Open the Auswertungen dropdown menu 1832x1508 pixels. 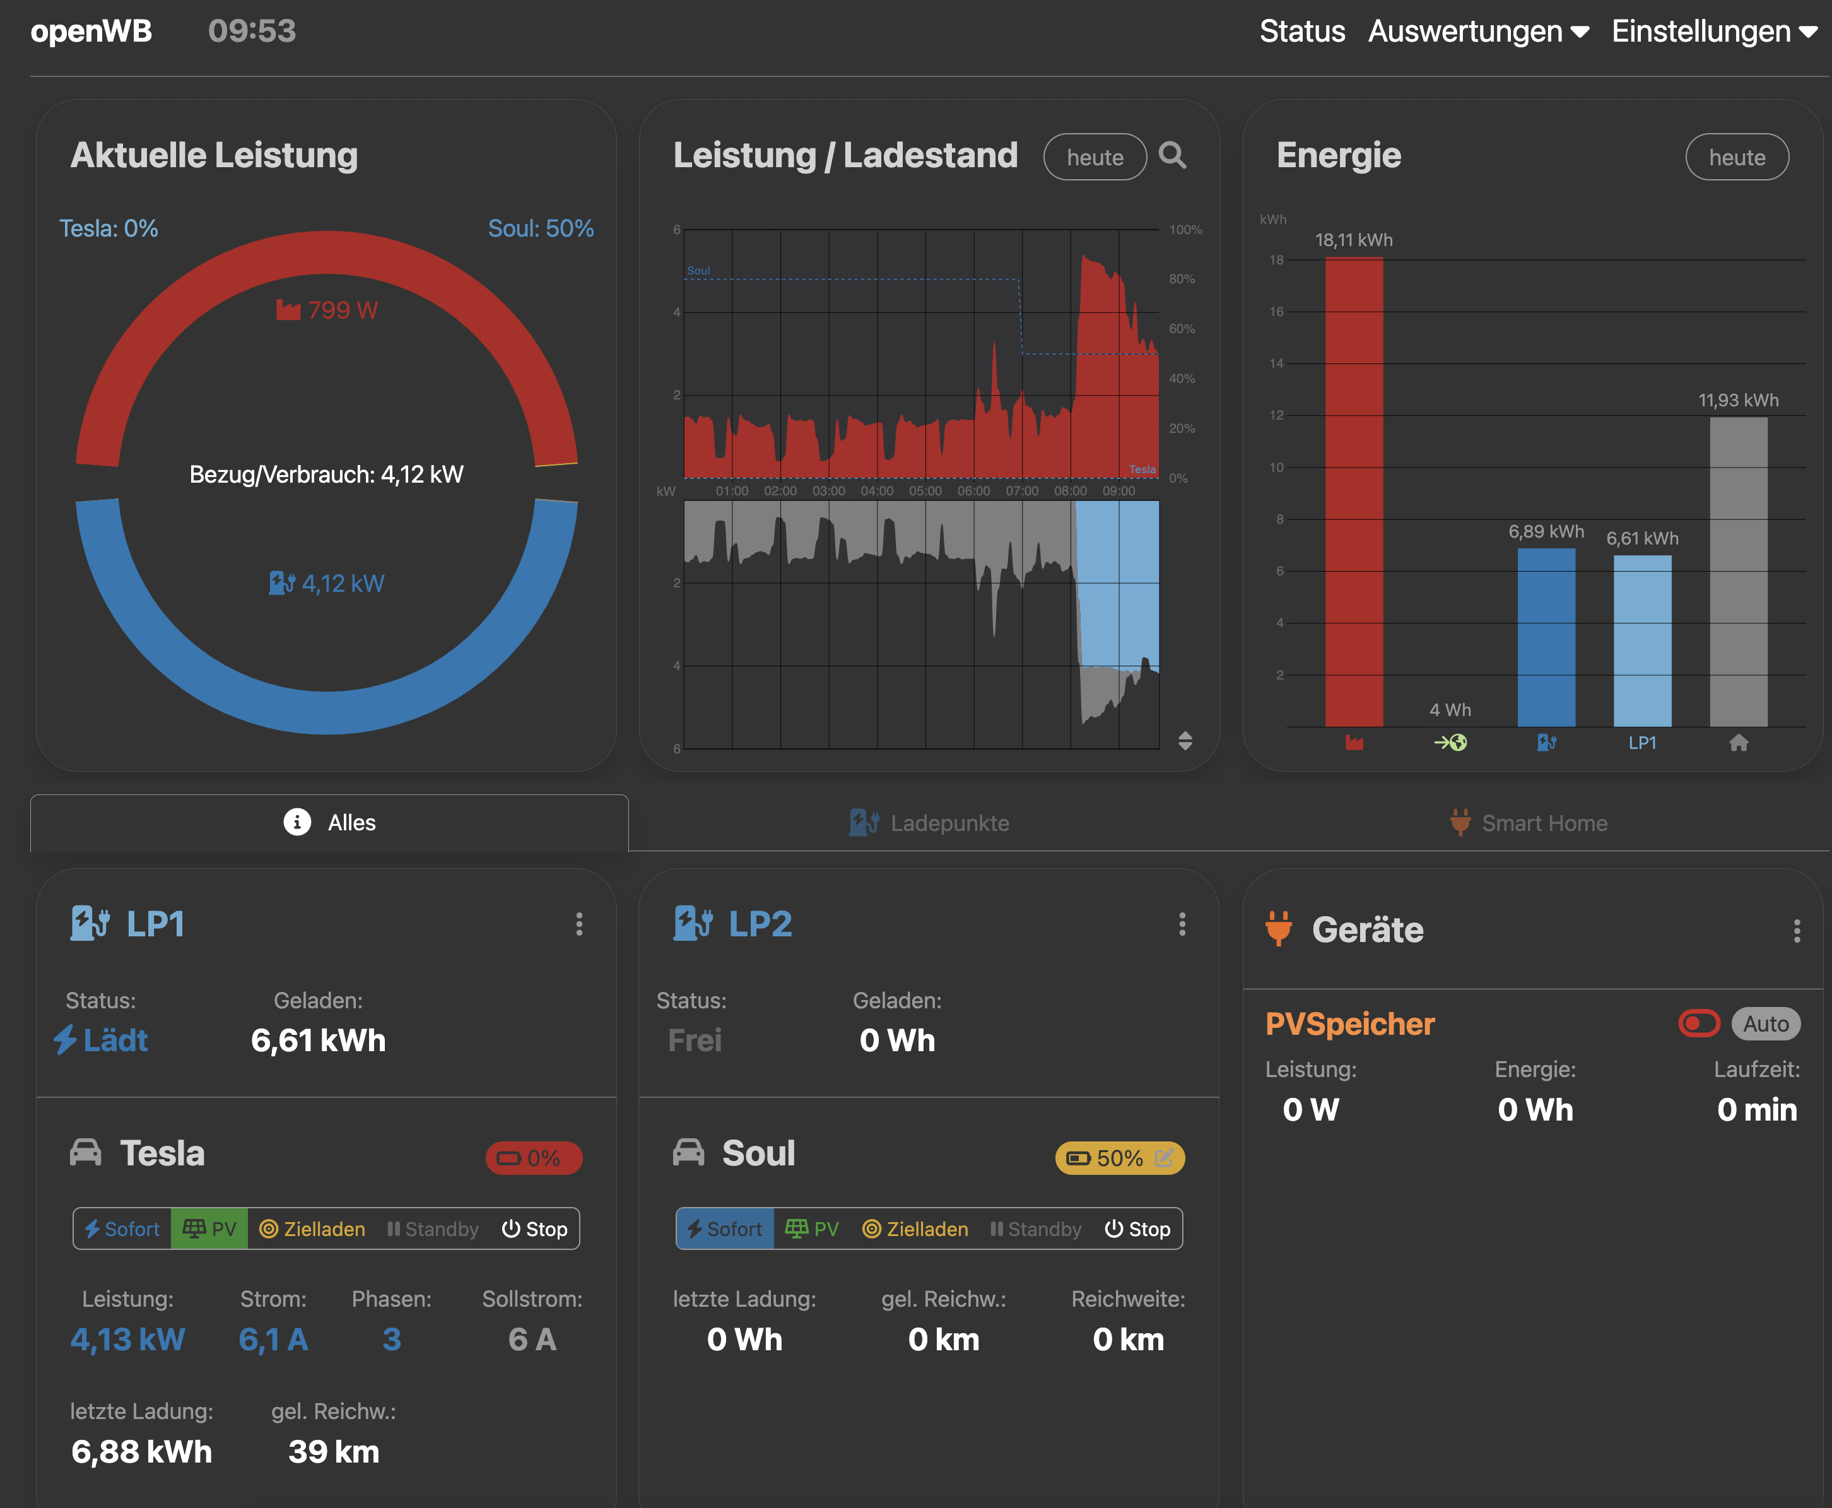click(1477, 32)
